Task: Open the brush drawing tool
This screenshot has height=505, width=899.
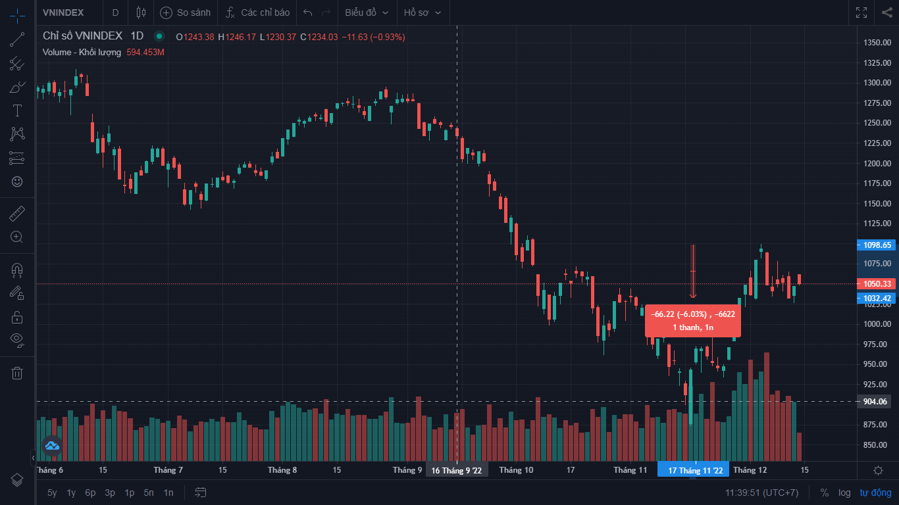Action: coord(17,87)
